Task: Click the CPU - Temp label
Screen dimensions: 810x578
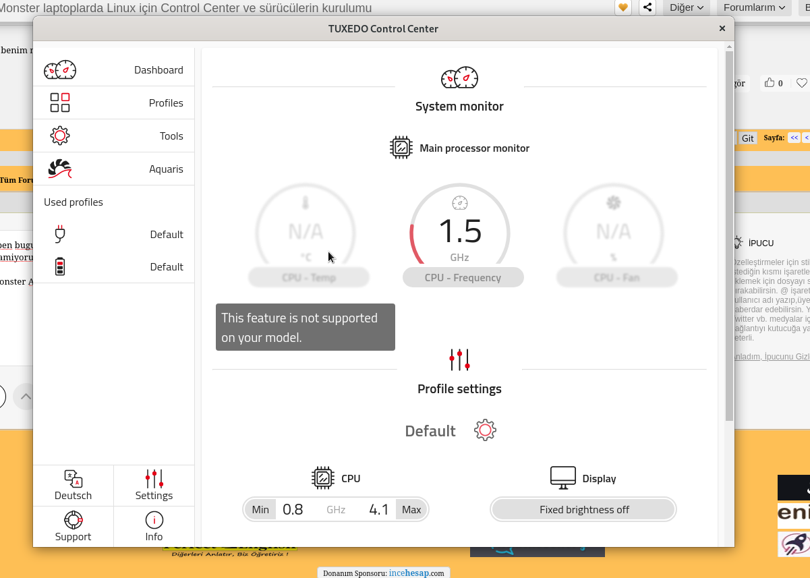Action: coord(309,277)
